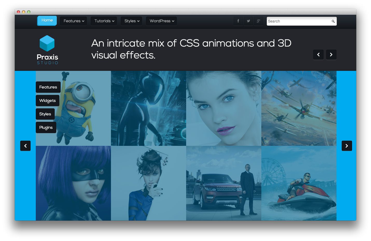Open the Features overlay button
This screenshot has height=241, width=371.
tap(48, 87)
